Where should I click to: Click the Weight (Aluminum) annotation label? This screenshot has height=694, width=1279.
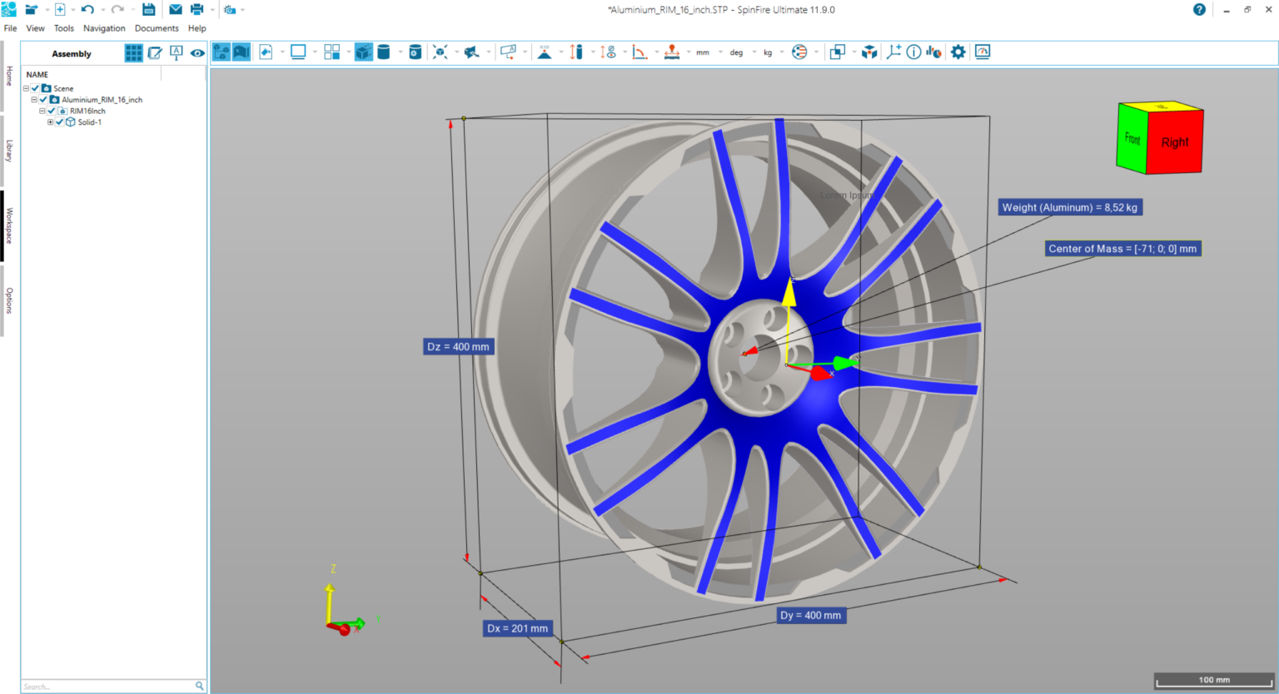point(1070,207)
